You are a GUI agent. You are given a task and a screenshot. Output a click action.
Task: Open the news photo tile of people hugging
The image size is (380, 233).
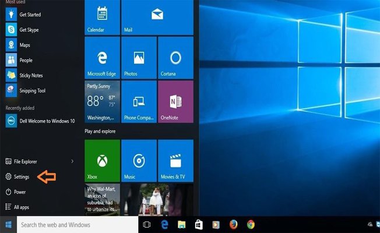[x=157, y=200]
